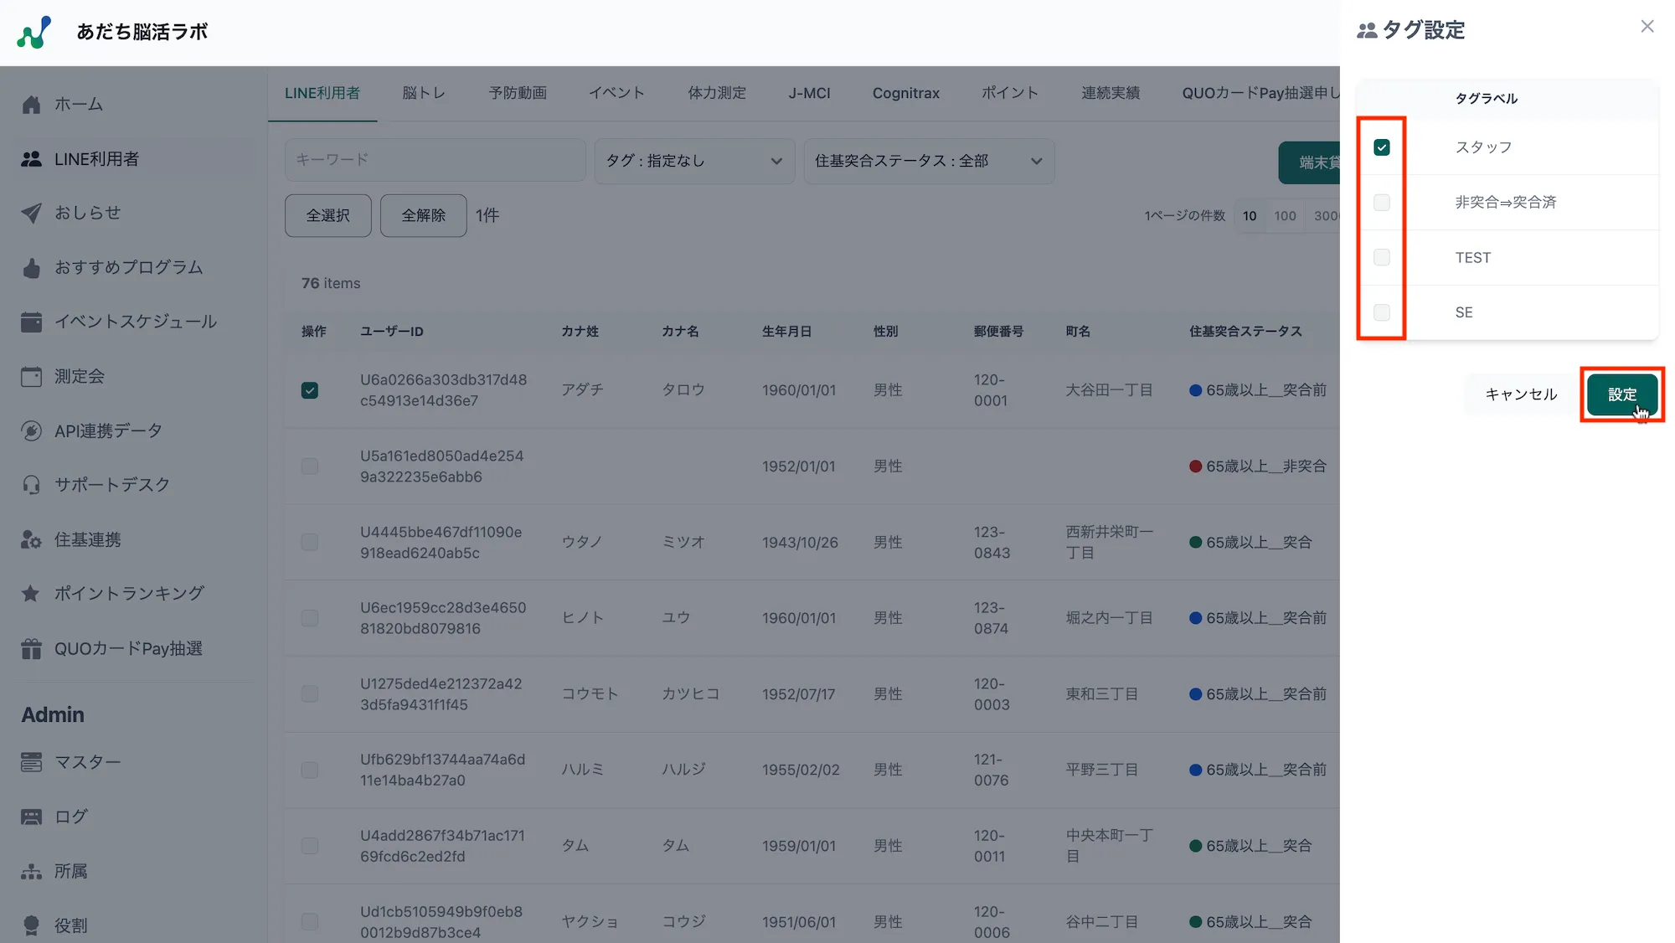
Task: Click the おすすめプログラム thumbs-up icon
Action: point(32,268)
